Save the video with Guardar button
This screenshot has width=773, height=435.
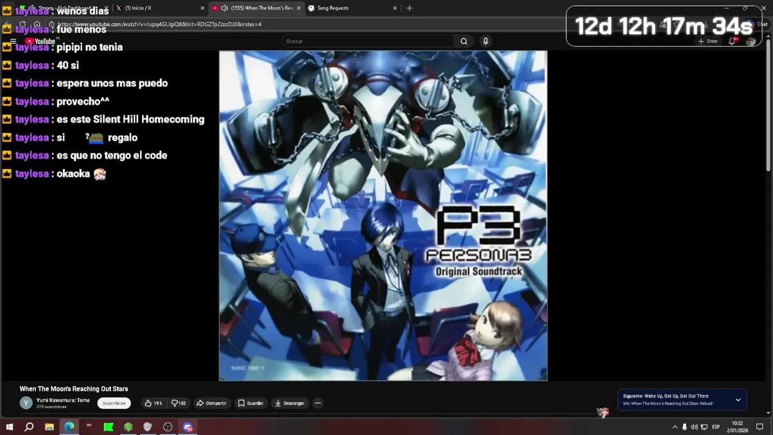tap(251, 403)
